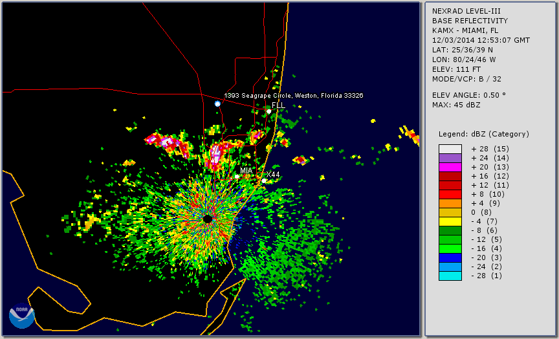Image resolution: width=559 pixels, height=339 pixels.
Task: Select the 0 (8) gold legend swatch
Action: (450, 212)
